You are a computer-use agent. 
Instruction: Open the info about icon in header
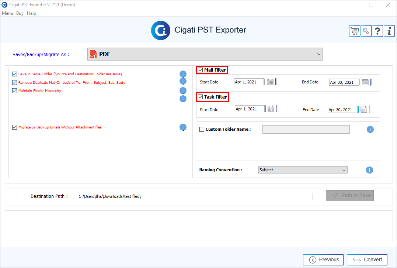click(x=389, y=31)
